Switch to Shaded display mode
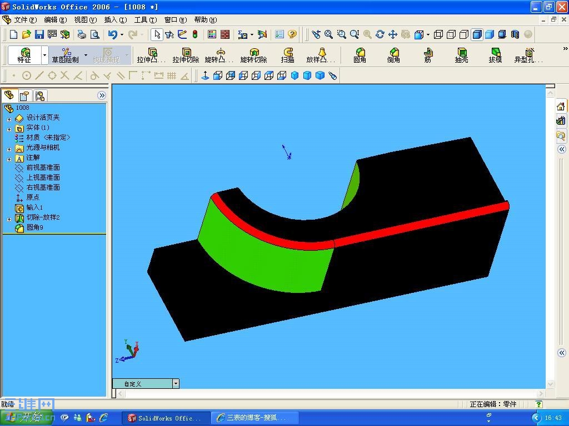 (x=490, y=34)
